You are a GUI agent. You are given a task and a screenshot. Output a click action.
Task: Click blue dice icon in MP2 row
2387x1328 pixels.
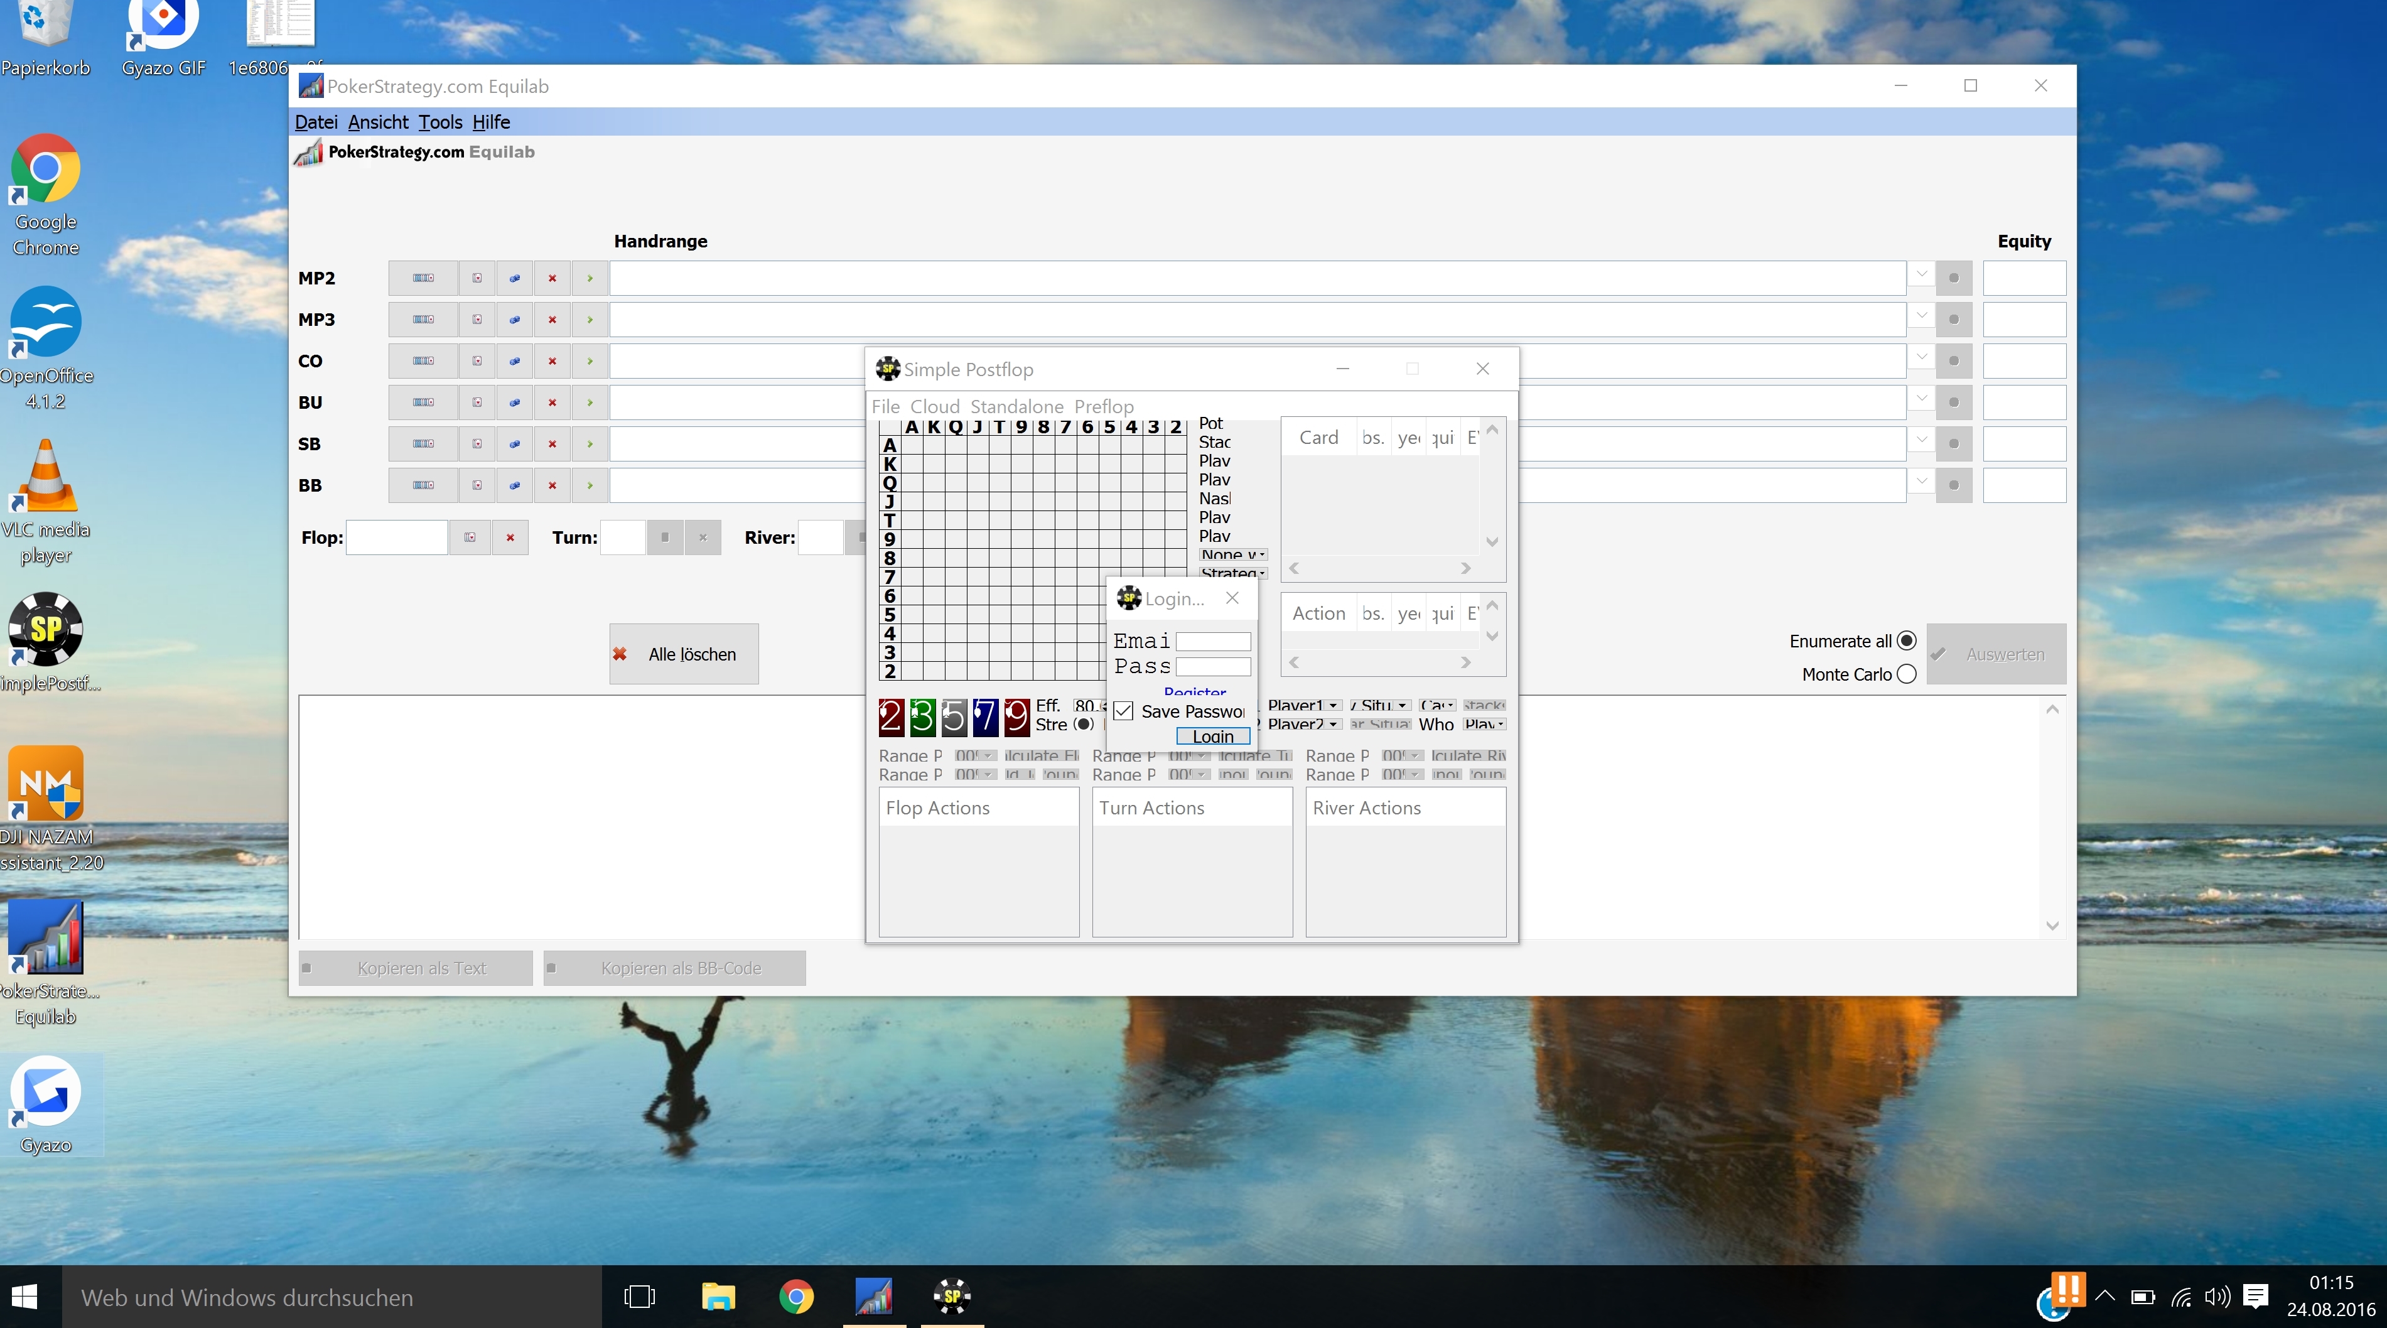tap(514, 278)
